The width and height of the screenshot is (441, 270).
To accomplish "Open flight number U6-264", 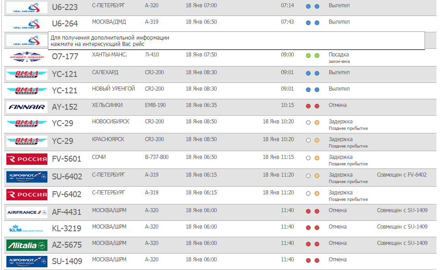I will [65, 24].
